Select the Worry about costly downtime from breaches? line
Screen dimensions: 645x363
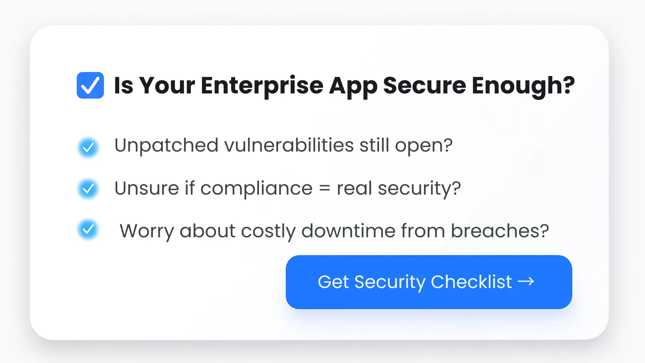334,231
